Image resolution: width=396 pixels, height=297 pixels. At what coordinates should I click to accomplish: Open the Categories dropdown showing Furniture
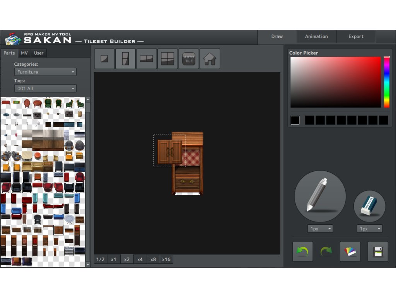[x=45, y=72]
